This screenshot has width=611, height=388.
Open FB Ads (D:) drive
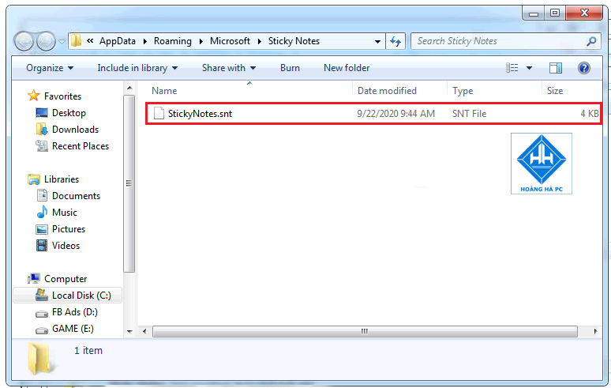[75, 312]
